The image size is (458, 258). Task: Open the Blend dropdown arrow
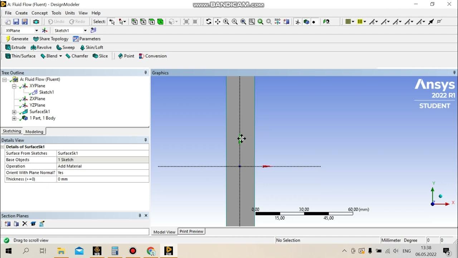tap(60, 56)
